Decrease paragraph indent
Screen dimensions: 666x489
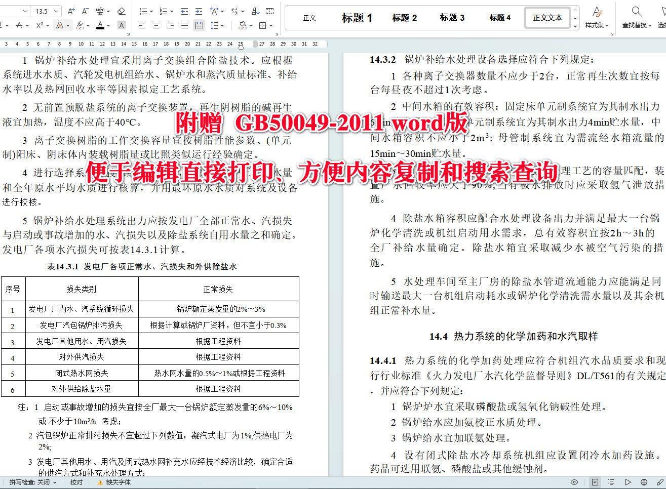point(184,11)
